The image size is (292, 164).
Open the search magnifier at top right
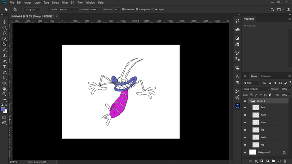272,10
